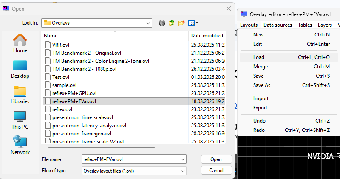Image resolution: width=340 pixels, height=179 pixels.
Task: Select presentmon_framegen.ovl file
Action: click(x=82, y=134)
